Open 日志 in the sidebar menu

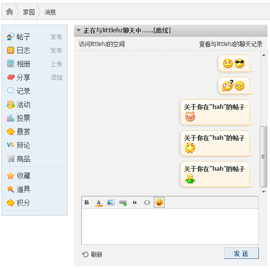(x=23, y=50)
